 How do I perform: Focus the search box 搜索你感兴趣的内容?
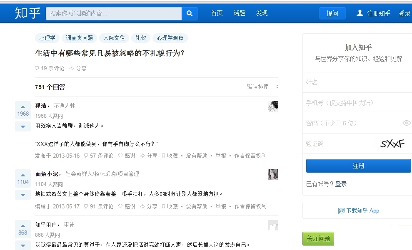[x=114, y=13]
